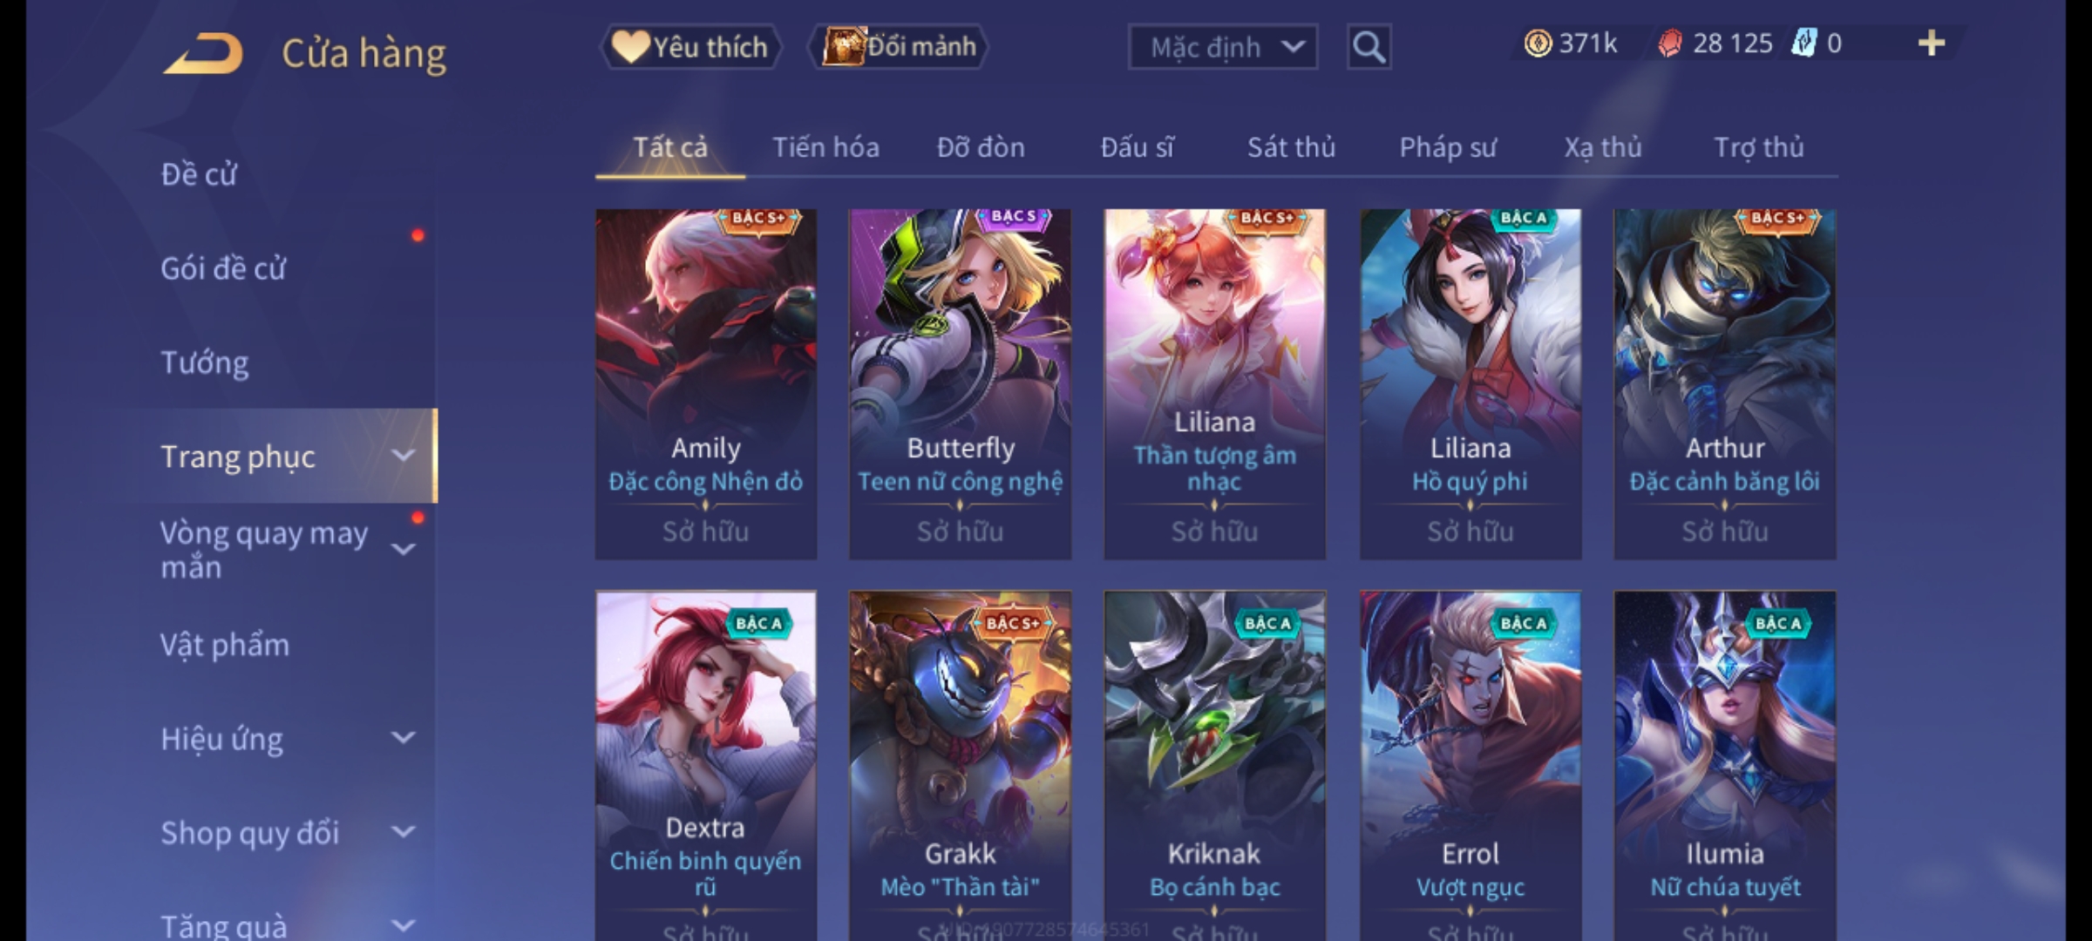The width and height of the screenshot is (2092, 941).
Task: Open Gói đề cử in sidebar
Action: pyautogui.click(x=223, y=268)
